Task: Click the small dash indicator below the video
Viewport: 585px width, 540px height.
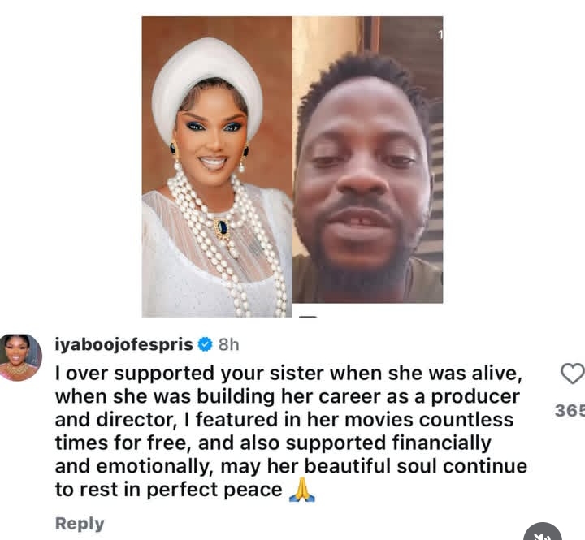Action: pos(308,317)
